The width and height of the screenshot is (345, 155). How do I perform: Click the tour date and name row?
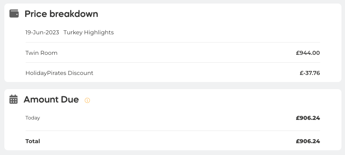[x=173, y=32]
